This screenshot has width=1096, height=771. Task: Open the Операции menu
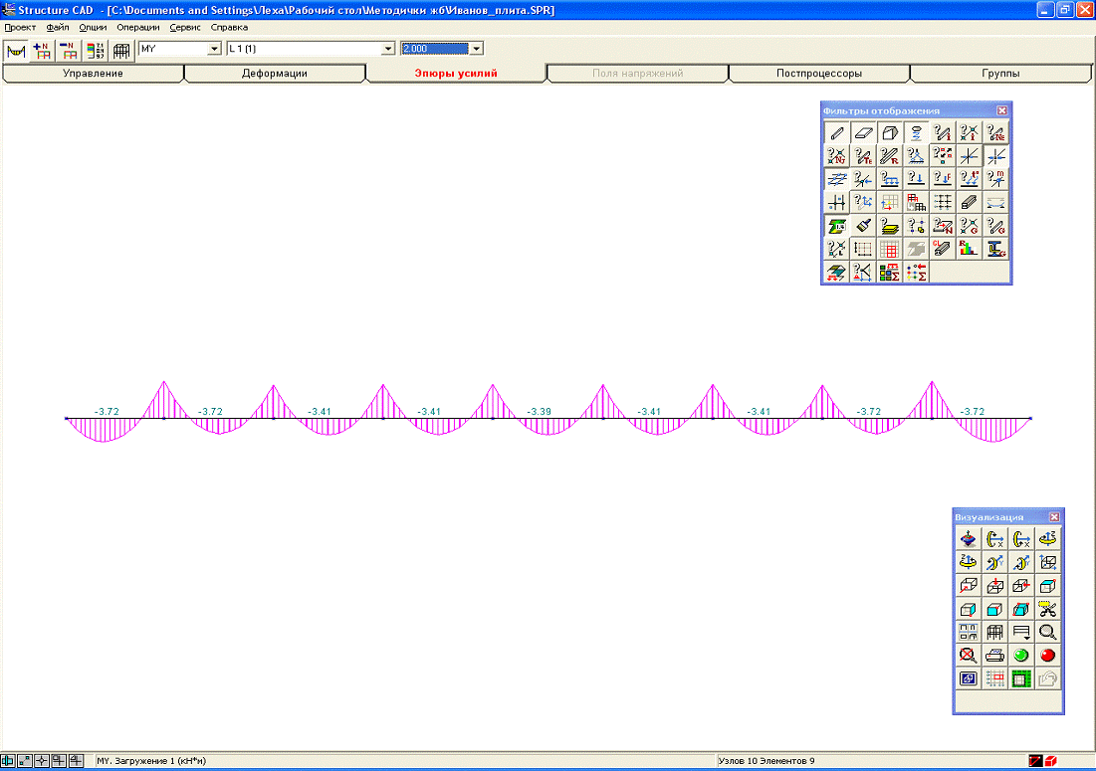click(137, 27)
